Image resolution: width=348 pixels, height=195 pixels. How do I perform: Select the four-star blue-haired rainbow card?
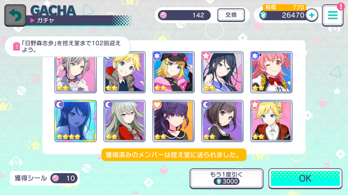coord(75,121)
